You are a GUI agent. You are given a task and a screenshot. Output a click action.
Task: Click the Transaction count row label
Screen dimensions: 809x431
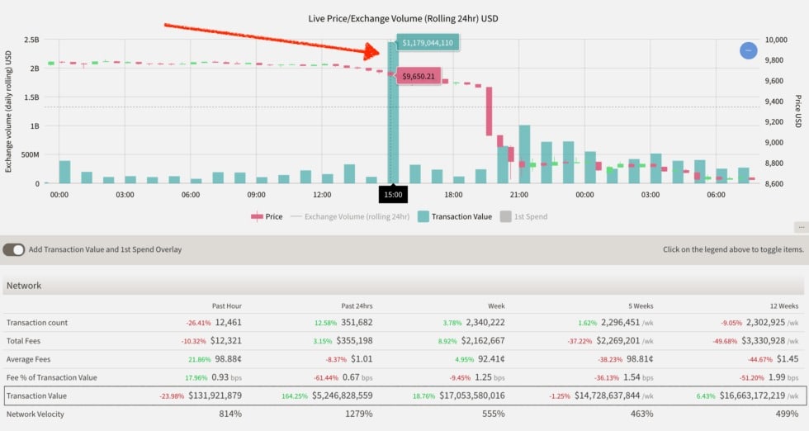(37, 323)
